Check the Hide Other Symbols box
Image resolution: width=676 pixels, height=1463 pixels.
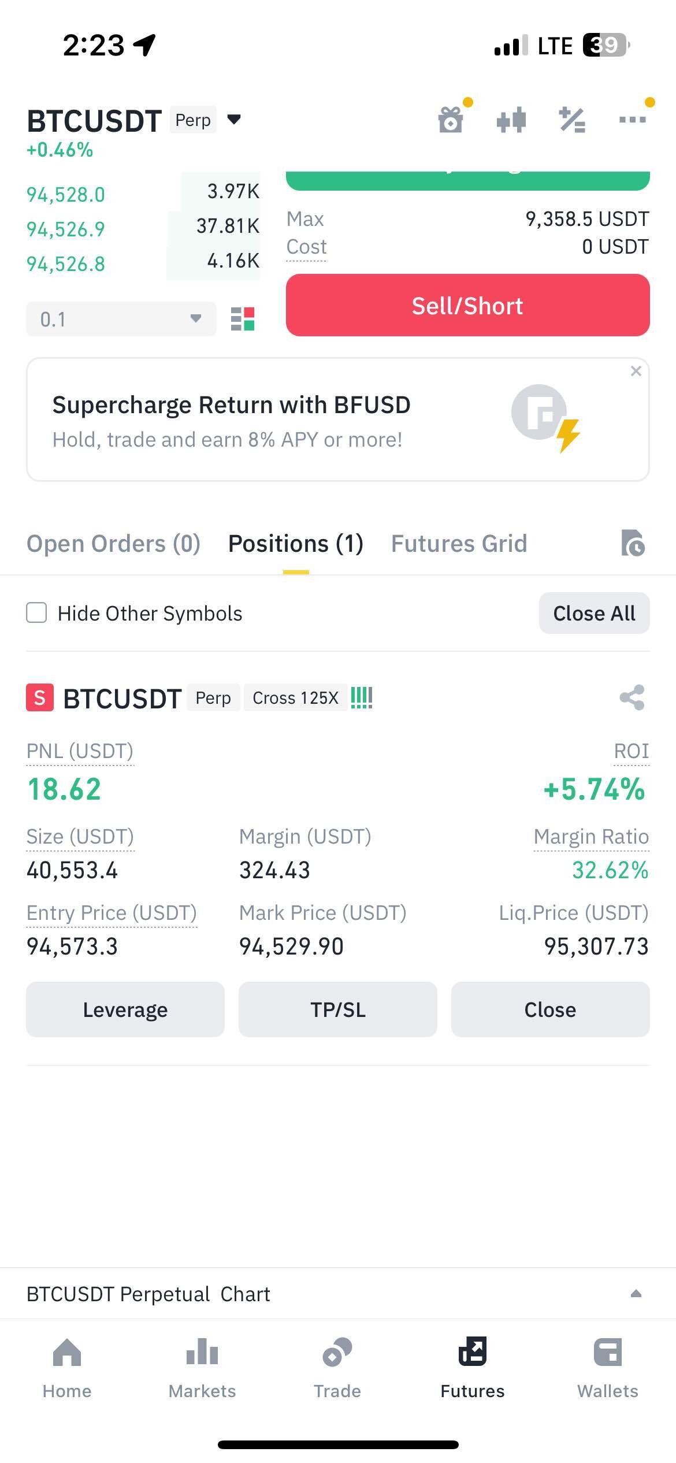36,613
